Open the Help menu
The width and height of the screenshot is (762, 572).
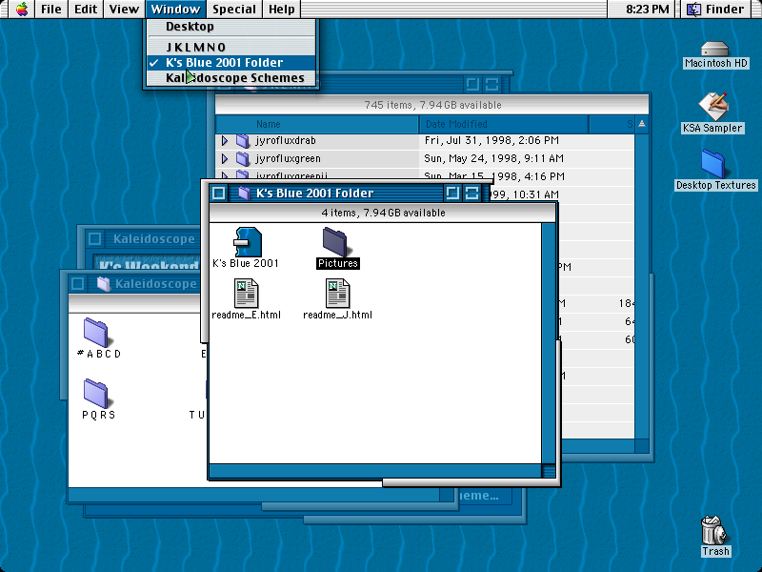click(x=281, y=10)
